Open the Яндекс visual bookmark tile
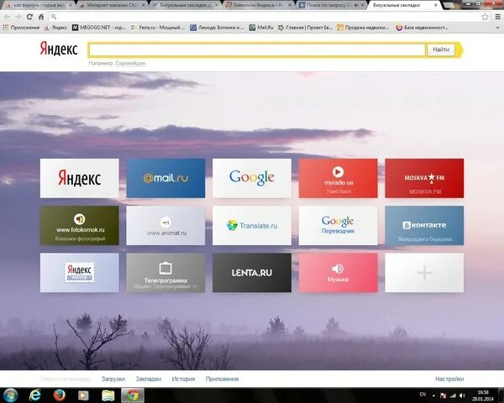Screen dimensions: 504x403 (x=80, y=178)
